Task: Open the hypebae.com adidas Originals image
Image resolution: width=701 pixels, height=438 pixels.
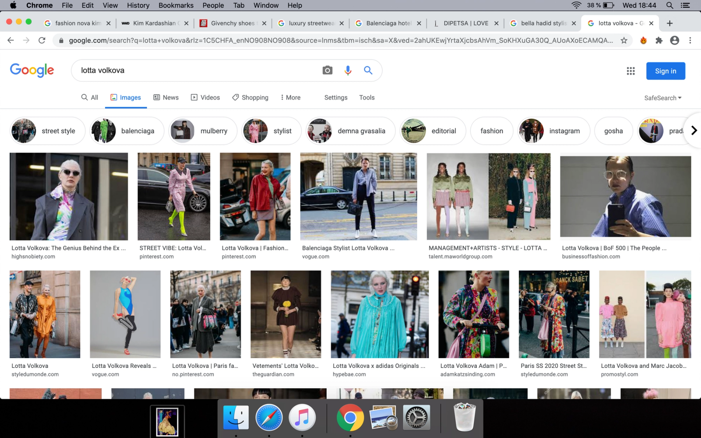Action: [x=380, y=314]
